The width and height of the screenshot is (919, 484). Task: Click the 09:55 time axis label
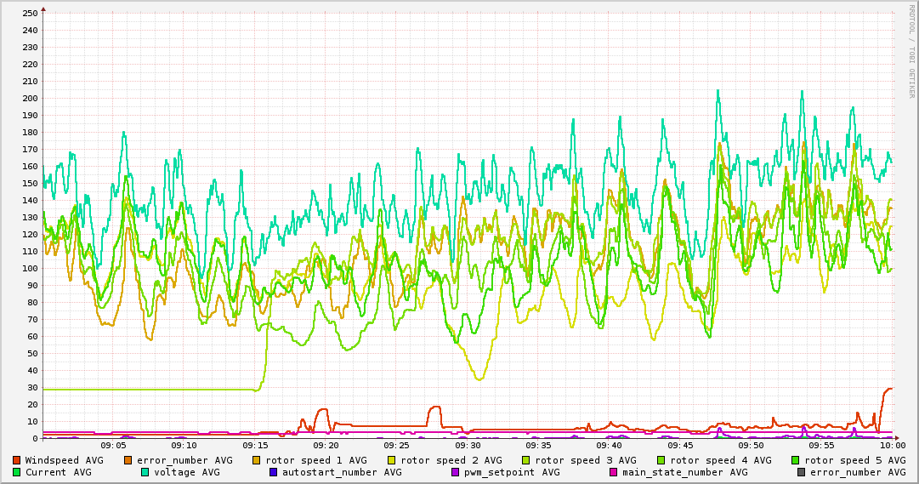pyautogui.click(x=822, y=446)
